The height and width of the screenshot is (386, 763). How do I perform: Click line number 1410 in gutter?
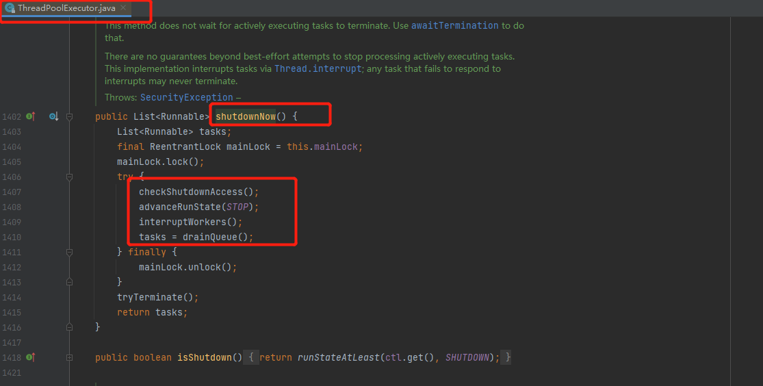pyautogui.click(x=12, y=237)
